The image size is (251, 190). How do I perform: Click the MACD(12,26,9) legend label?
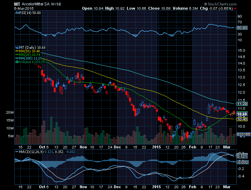pos(31,152)
